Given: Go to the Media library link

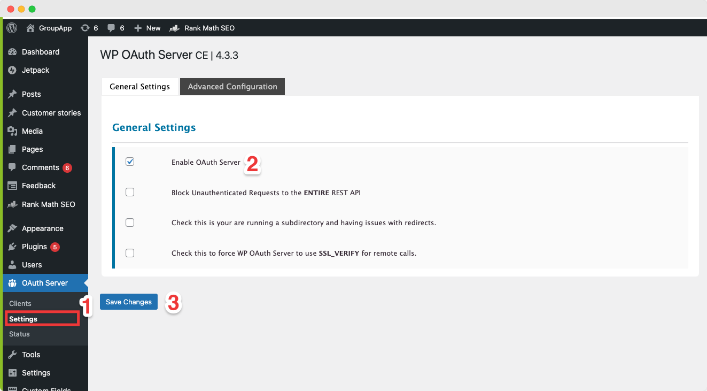Looking at the screenshot, I should pyautogui.click(x=32, y=131).
